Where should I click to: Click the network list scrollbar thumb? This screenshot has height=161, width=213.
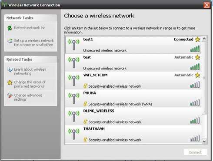(204, 78)
